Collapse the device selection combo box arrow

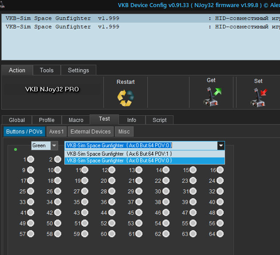[221, 145]
